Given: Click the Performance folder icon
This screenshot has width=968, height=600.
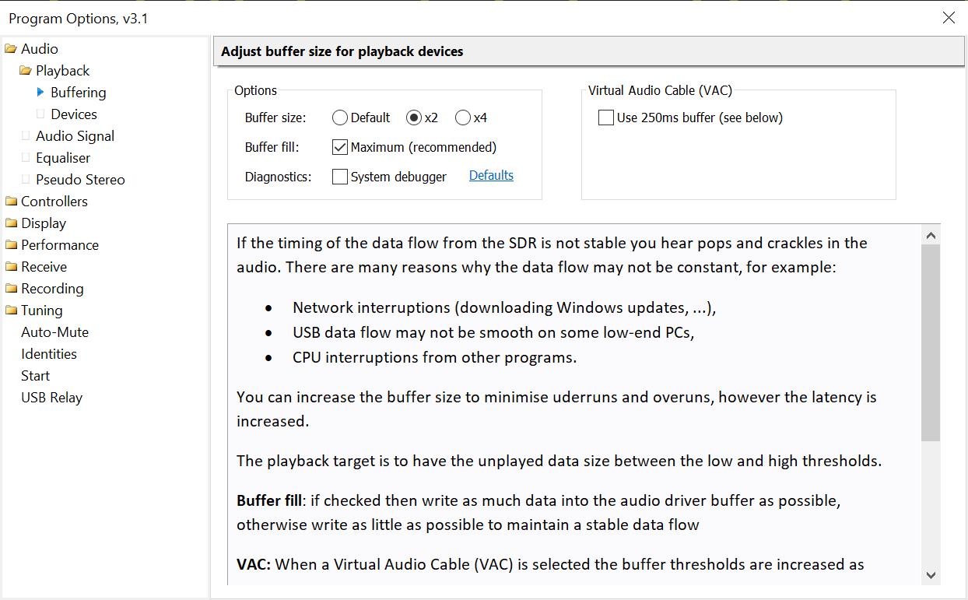Looking at the screenshot, I should coord(11,245).
